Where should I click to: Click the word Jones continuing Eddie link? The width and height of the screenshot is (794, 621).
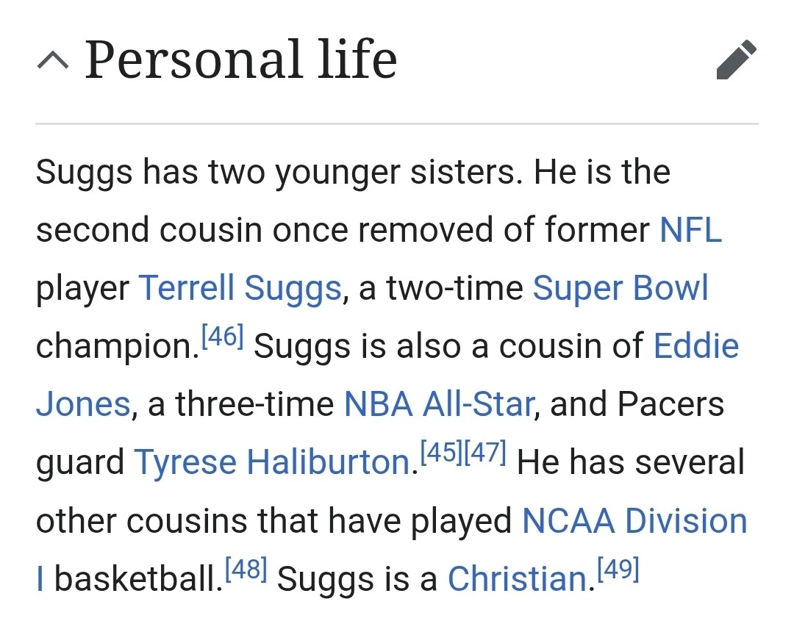pyautogui.click(x=84, y=404)
